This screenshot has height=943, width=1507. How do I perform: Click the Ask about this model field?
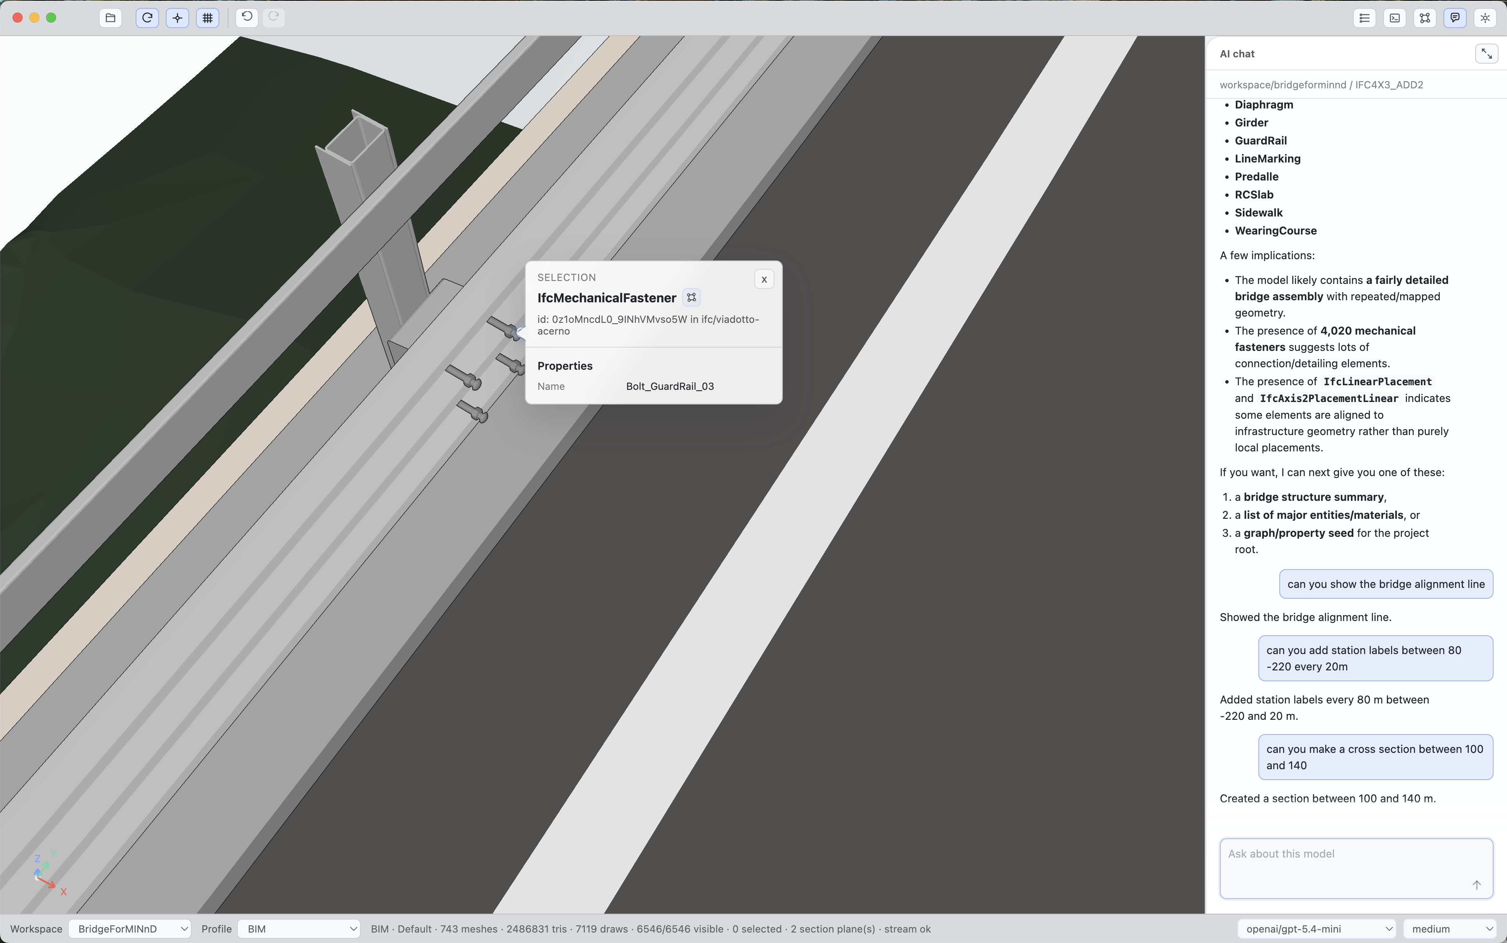point(1356,868)
